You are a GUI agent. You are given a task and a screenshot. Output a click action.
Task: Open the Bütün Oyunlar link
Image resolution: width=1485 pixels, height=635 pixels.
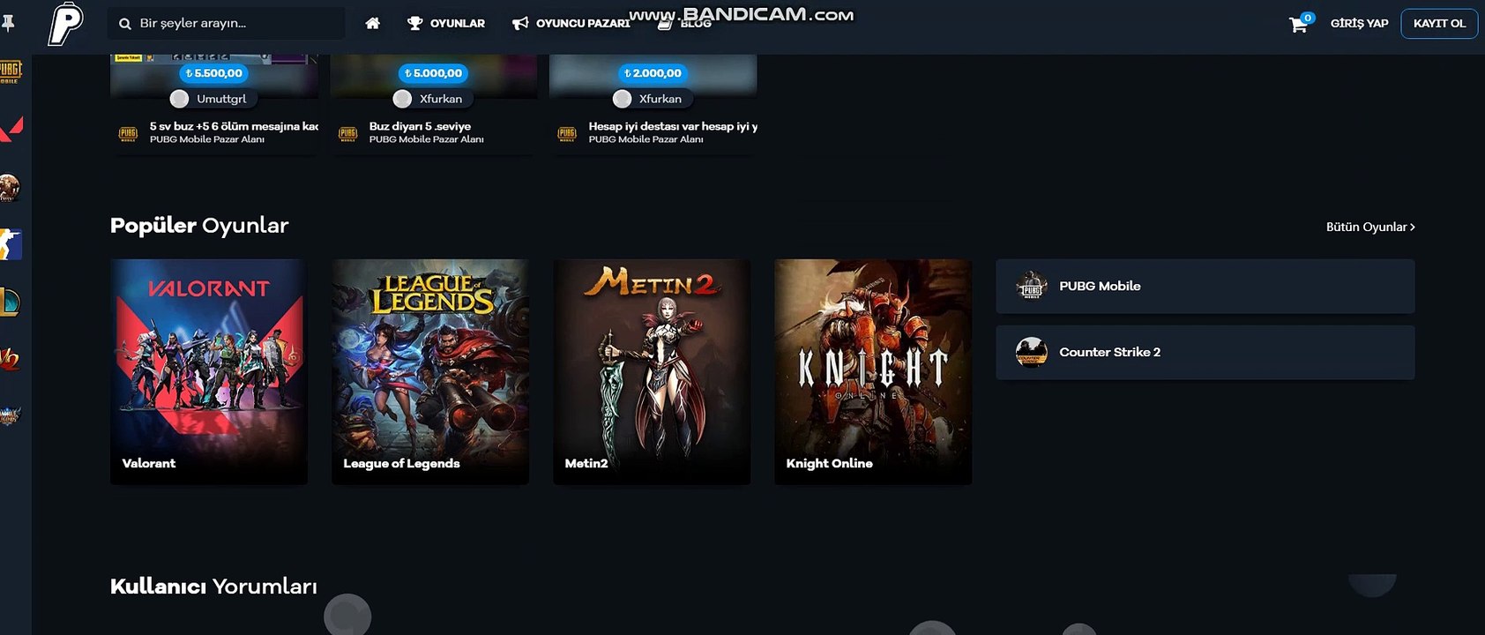(1370, 227)
